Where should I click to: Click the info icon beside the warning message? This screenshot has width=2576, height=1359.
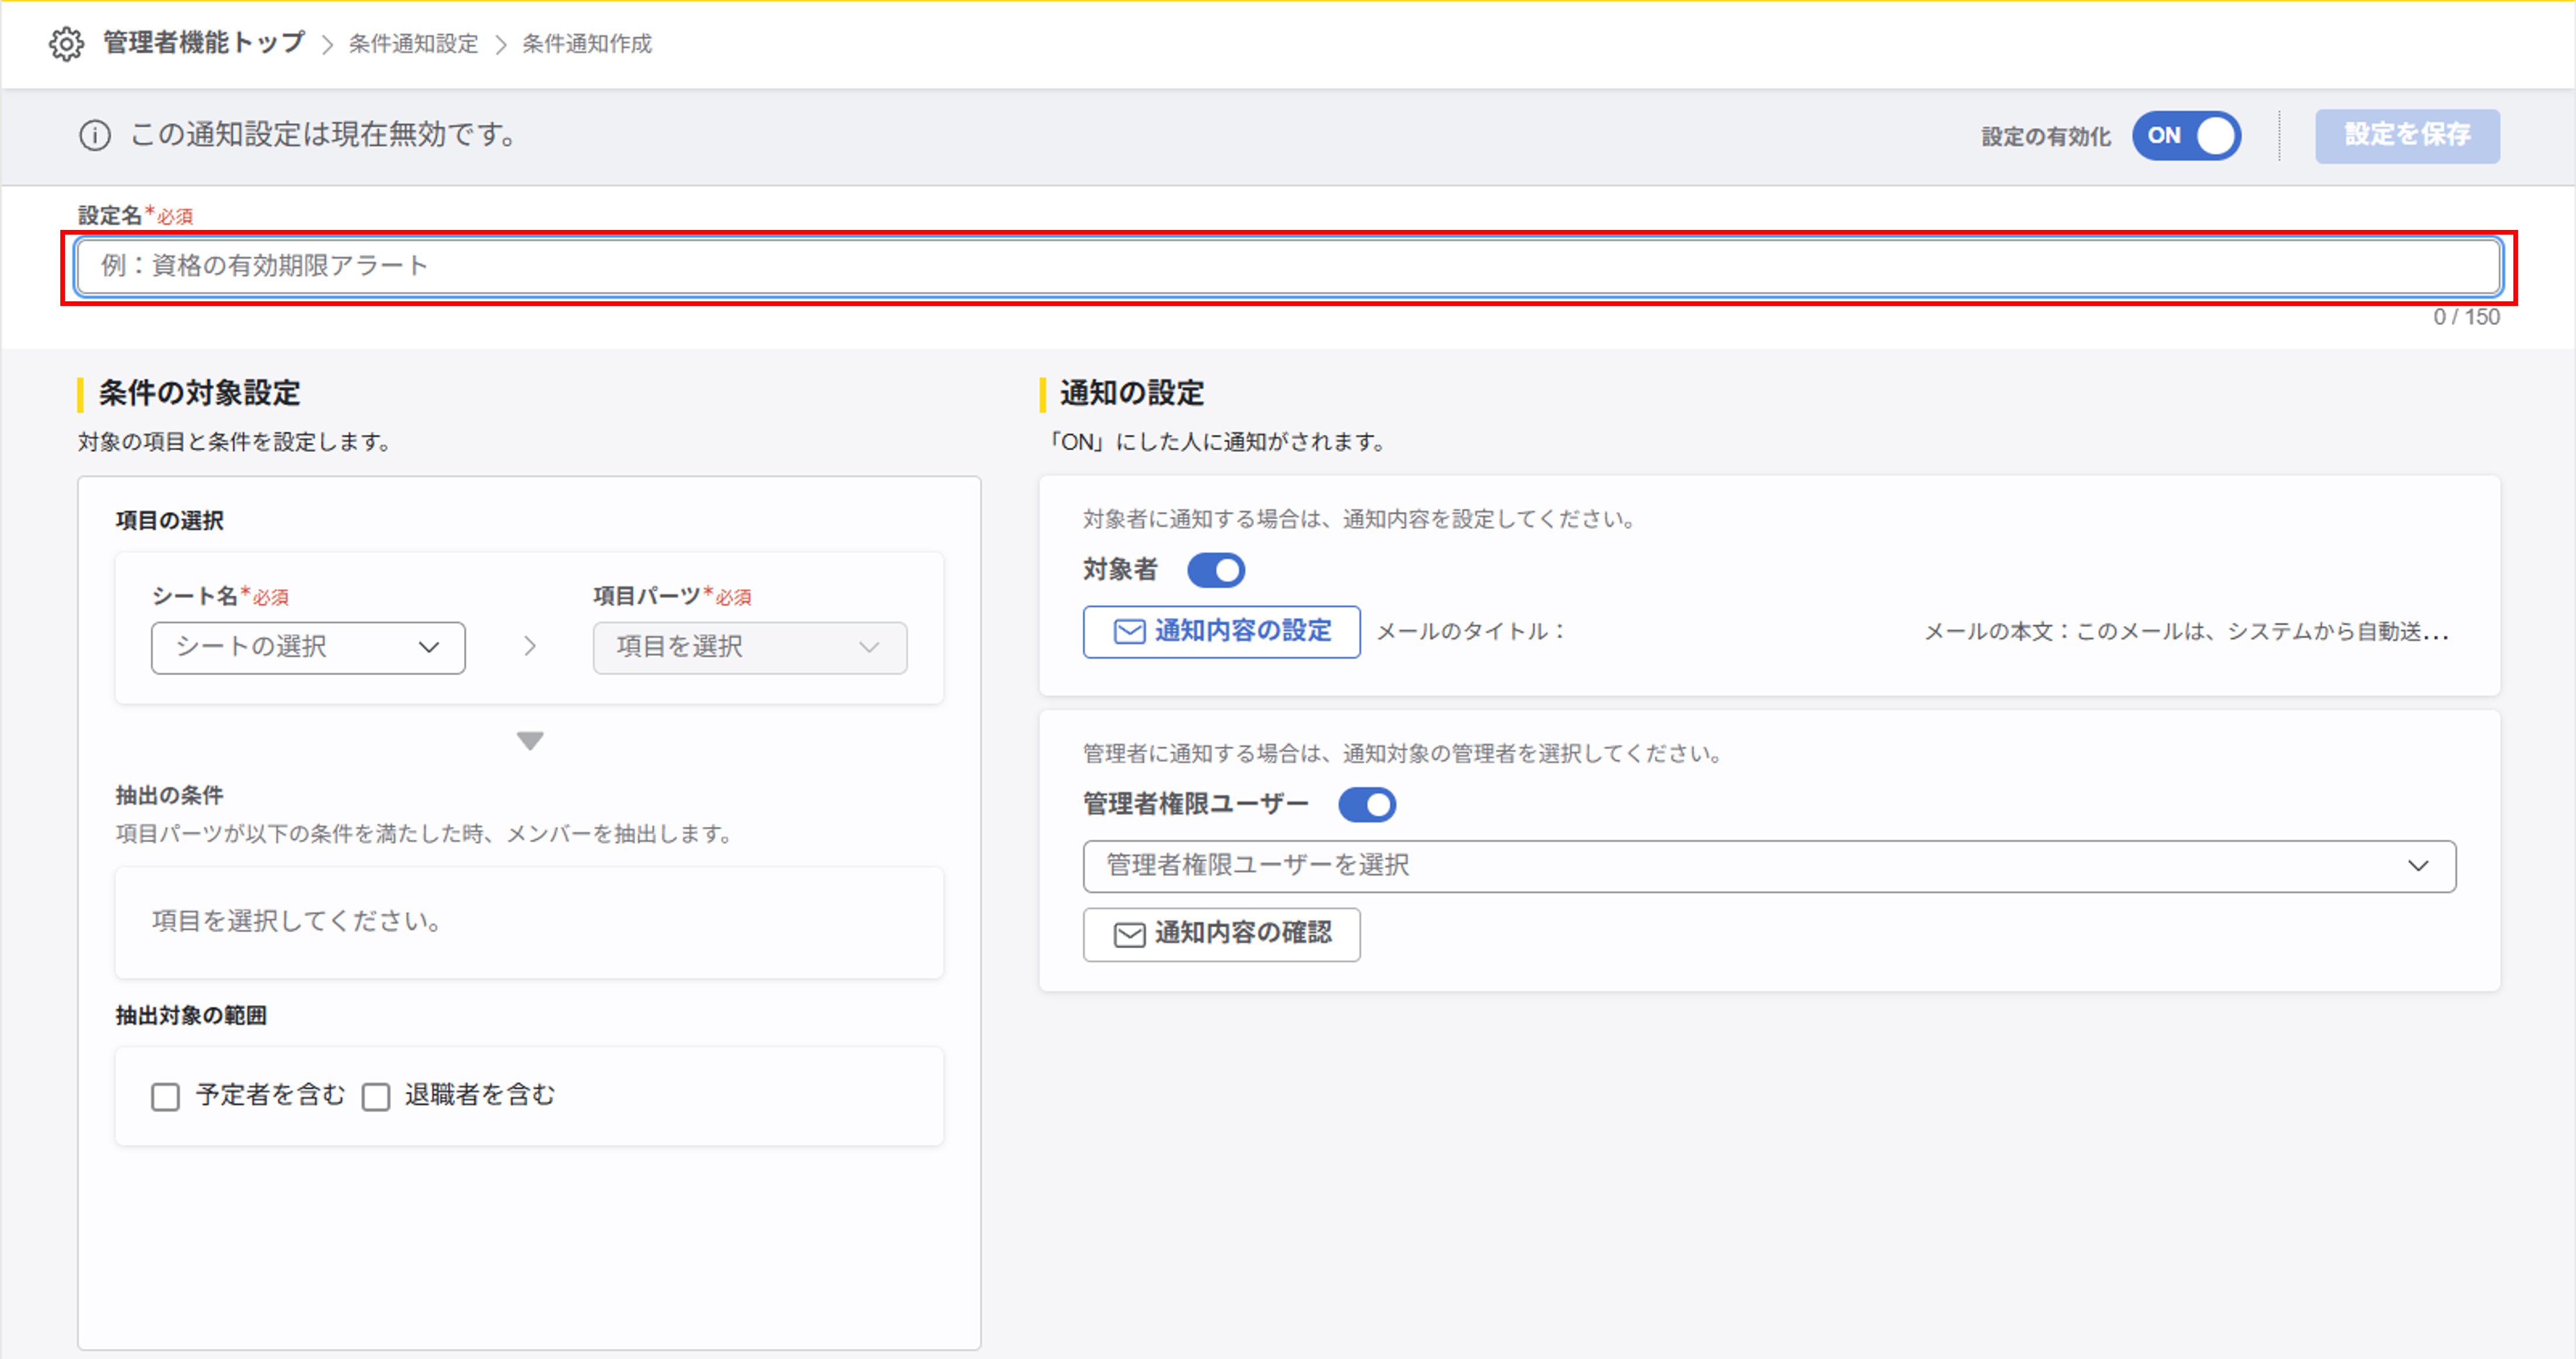94,136
